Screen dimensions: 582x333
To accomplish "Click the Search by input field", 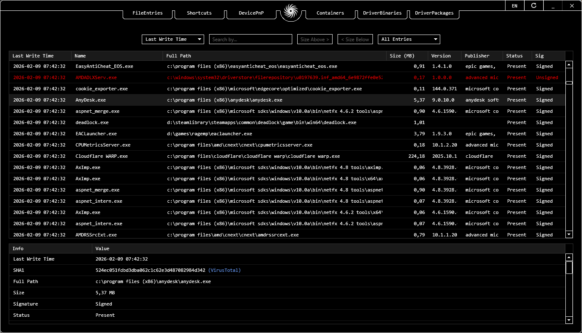I will (x=250, y=39).
